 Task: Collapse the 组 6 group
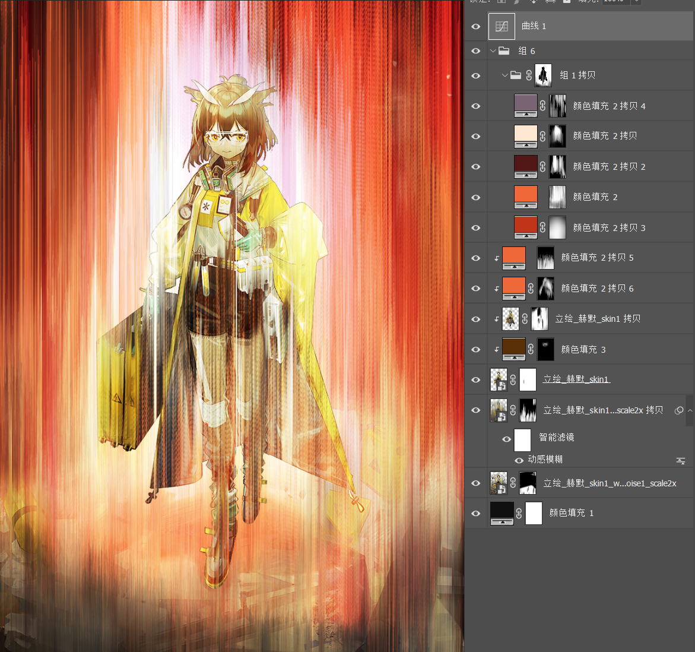(493, 51)
